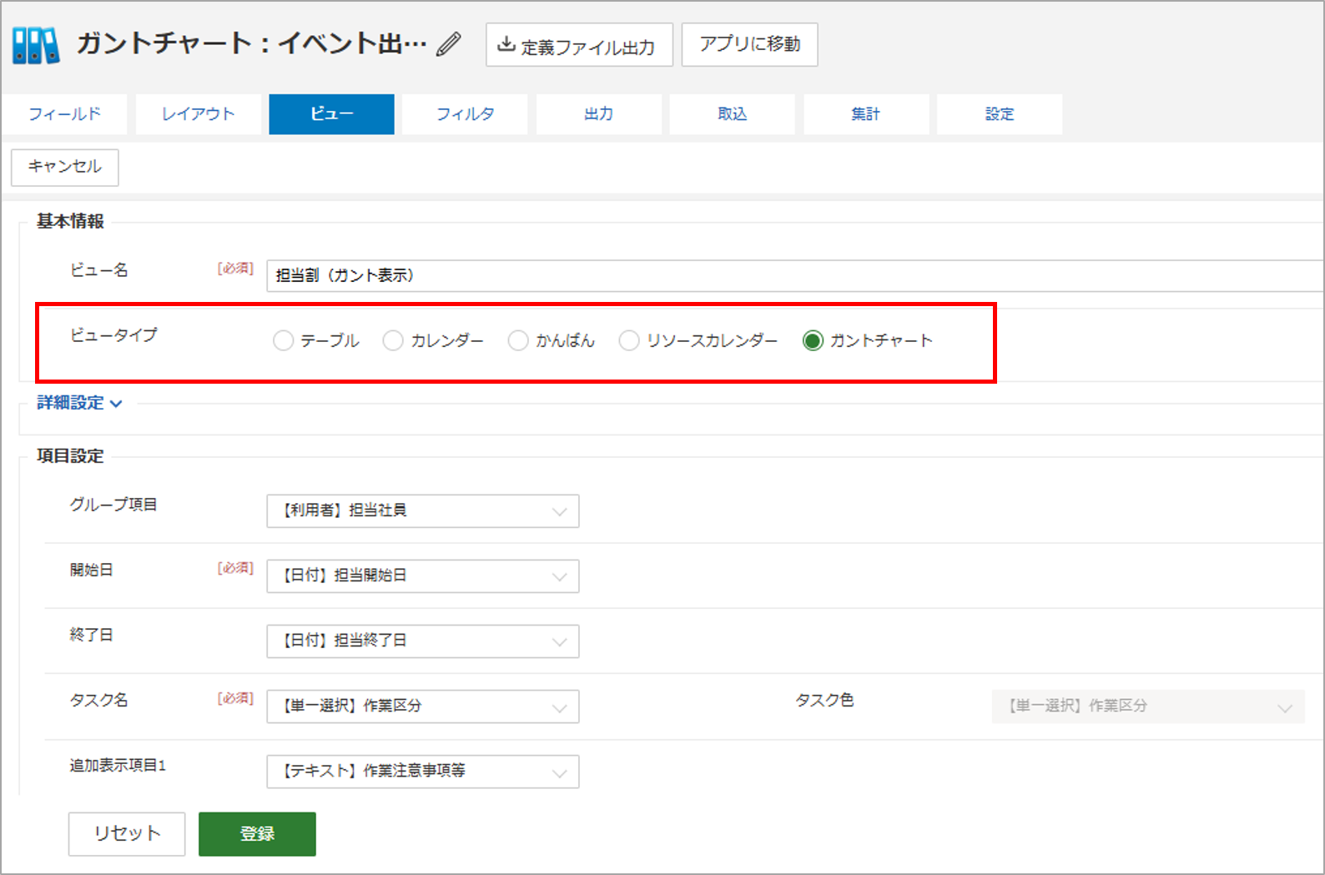The image size is (1325, 875).
Task: Click the アプリに移動 button
Action: pos(749,44)
